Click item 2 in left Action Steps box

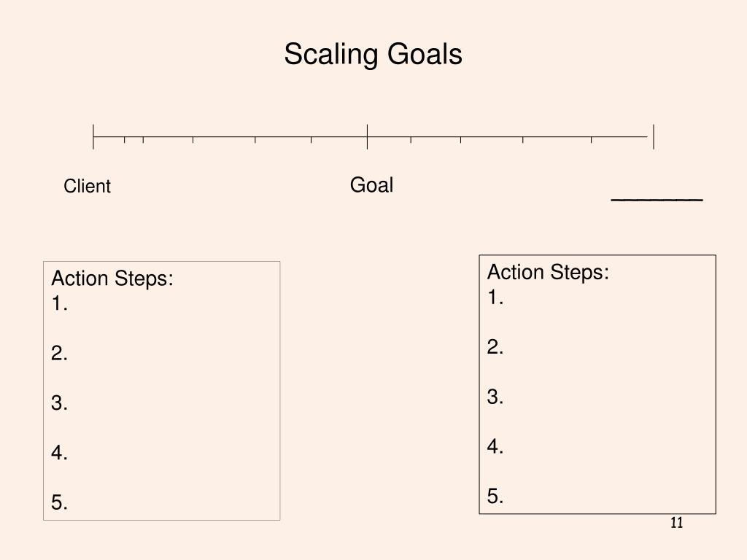pos(60,353)
